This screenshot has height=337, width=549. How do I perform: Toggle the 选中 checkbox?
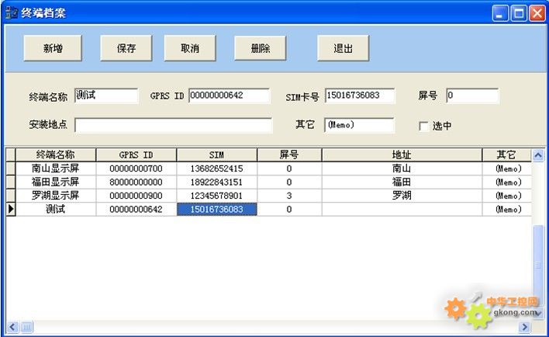[423, 126]
